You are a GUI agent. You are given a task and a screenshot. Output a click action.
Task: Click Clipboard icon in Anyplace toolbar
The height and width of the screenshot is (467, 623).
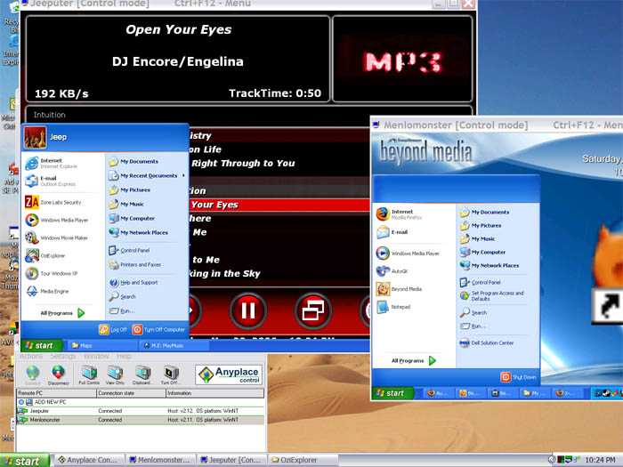pyautogui.click(x=142, y=374)
